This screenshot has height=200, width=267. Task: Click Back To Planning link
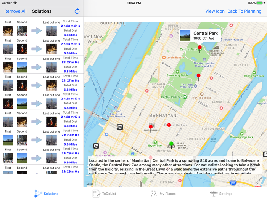(244, 11)
